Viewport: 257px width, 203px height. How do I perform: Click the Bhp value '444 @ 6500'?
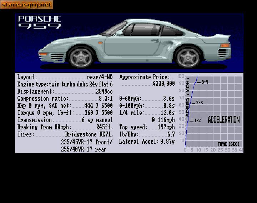99,105
